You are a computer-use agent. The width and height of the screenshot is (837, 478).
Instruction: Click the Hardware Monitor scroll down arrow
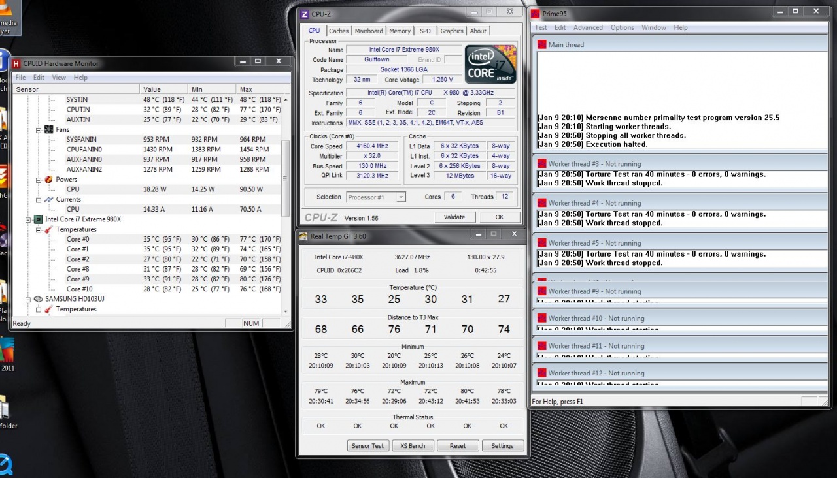[x=285, y=313]
